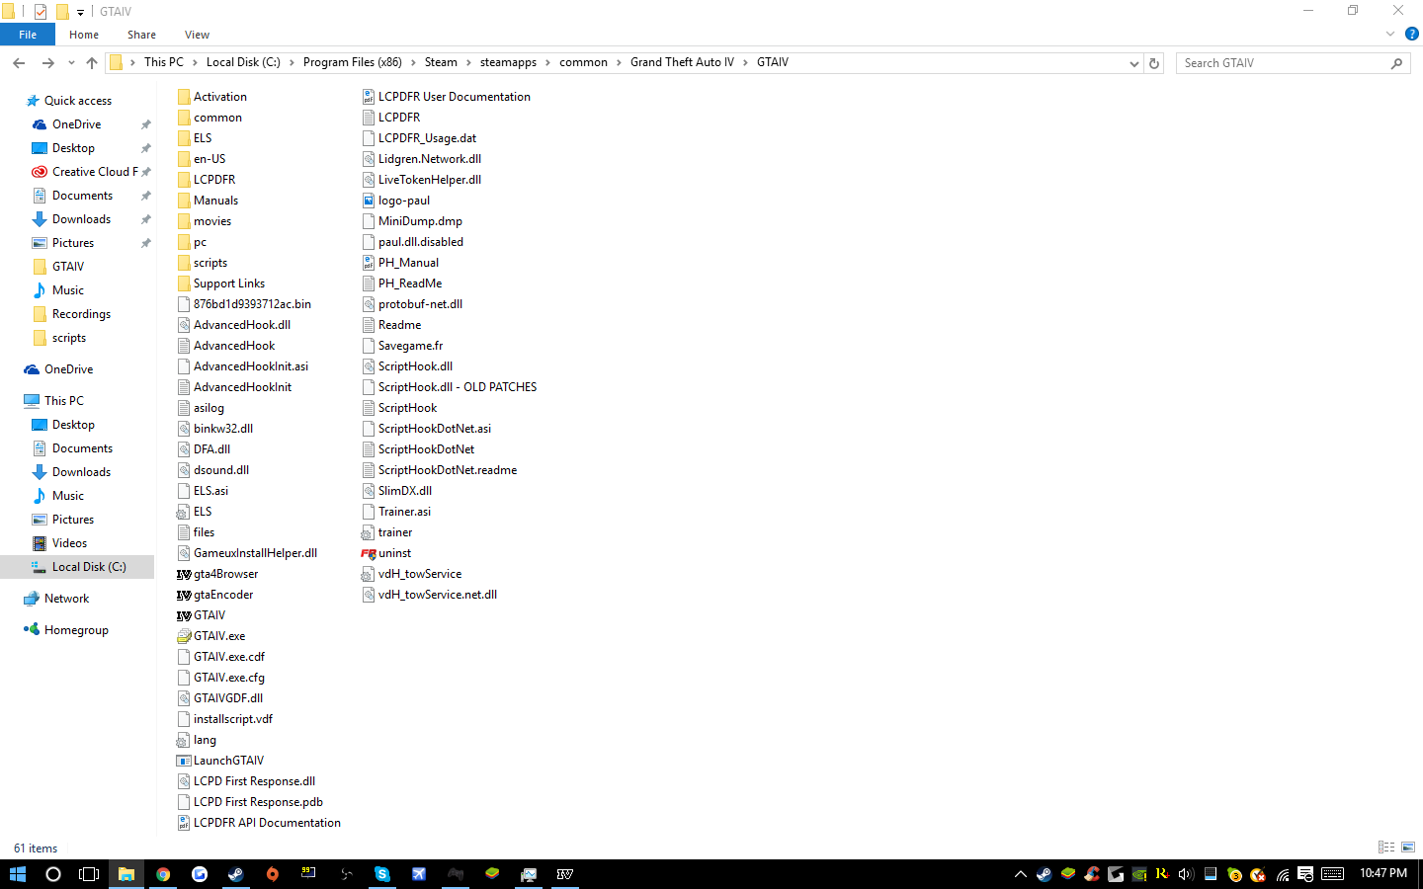Image resolution: width=1423 pixels, height=889 pixels.
Task: Open Task View on the taskbar
Action: pos(89,874)
